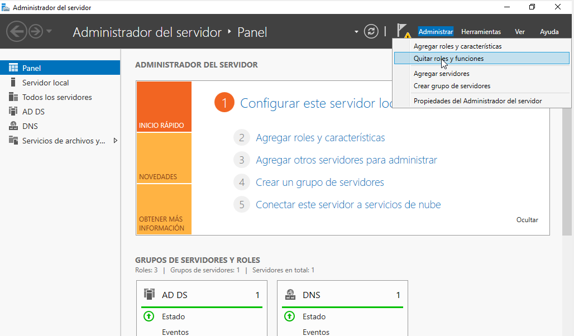Click the green Estado icon in AD DS tile

(149, 316)
